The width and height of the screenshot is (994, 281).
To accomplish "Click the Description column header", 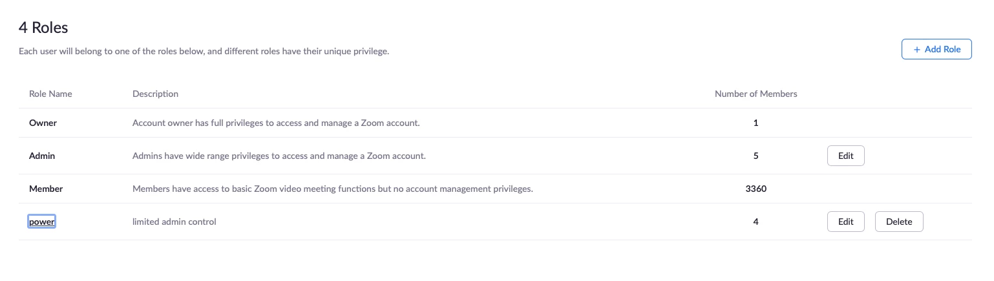I will tap(155, 94).
